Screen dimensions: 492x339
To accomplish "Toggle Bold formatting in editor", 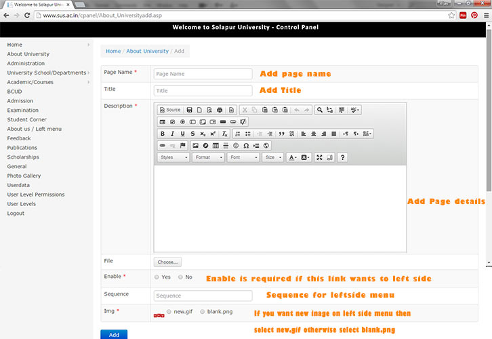I will (163, 134).
